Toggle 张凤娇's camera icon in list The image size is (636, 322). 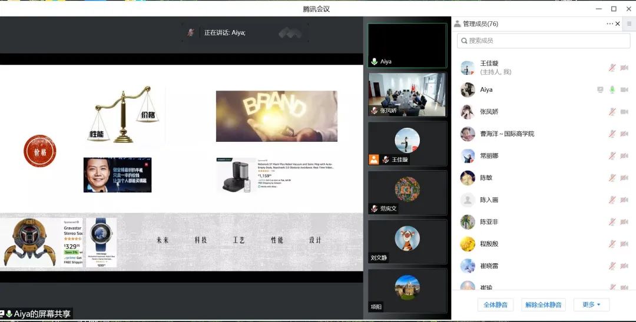click(x=624, y=111)
